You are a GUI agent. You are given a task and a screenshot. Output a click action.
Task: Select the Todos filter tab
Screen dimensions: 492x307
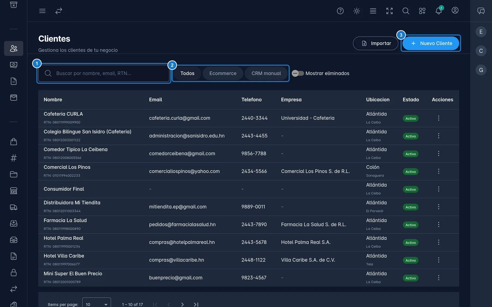click(x=188, y=73)
